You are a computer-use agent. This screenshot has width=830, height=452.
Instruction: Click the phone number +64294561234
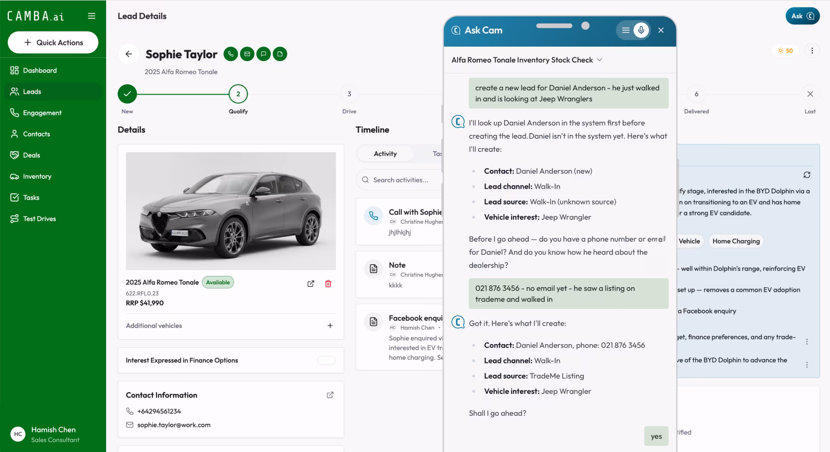pos(159,411)
